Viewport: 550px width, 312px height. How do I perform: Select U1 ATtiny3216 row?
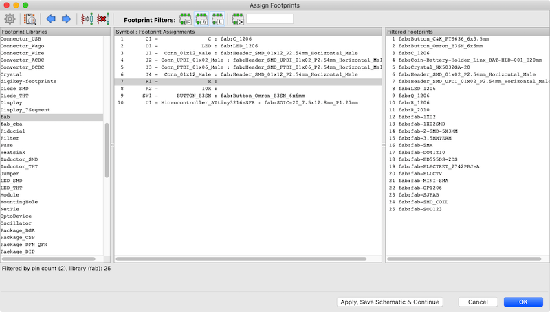tap(248, 102)
